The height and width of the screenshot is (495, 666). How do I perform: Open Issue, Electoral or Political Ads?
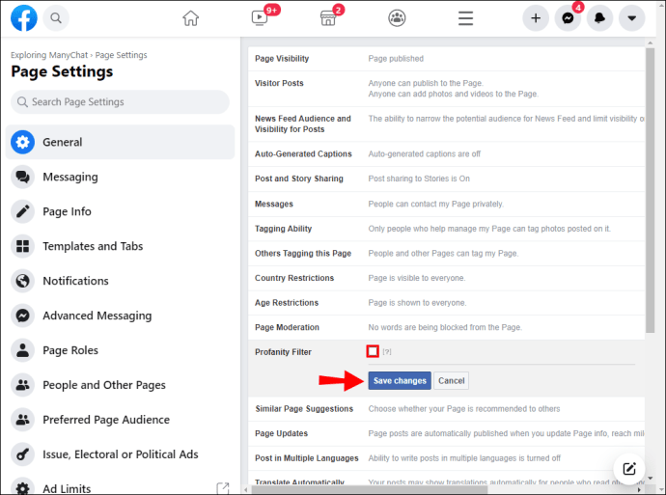coord(121,454)
